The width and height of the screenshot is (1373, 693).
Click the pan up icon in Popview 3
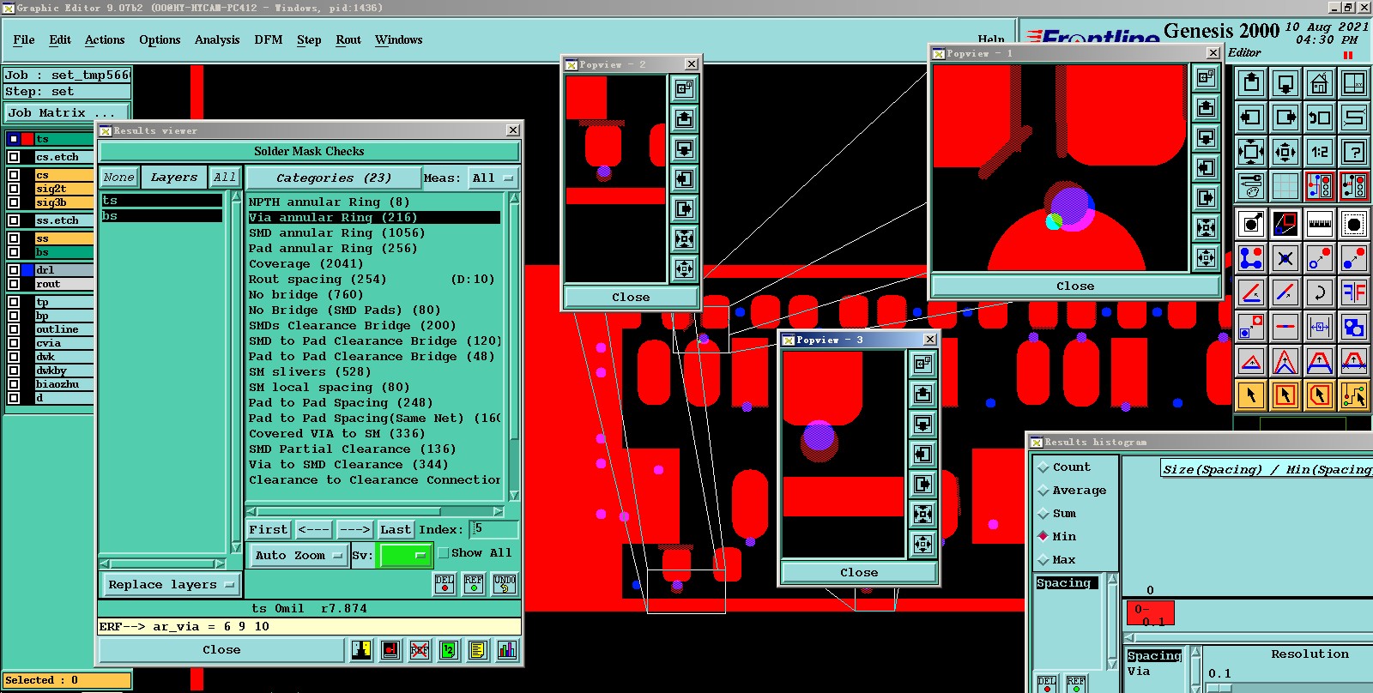922,394
